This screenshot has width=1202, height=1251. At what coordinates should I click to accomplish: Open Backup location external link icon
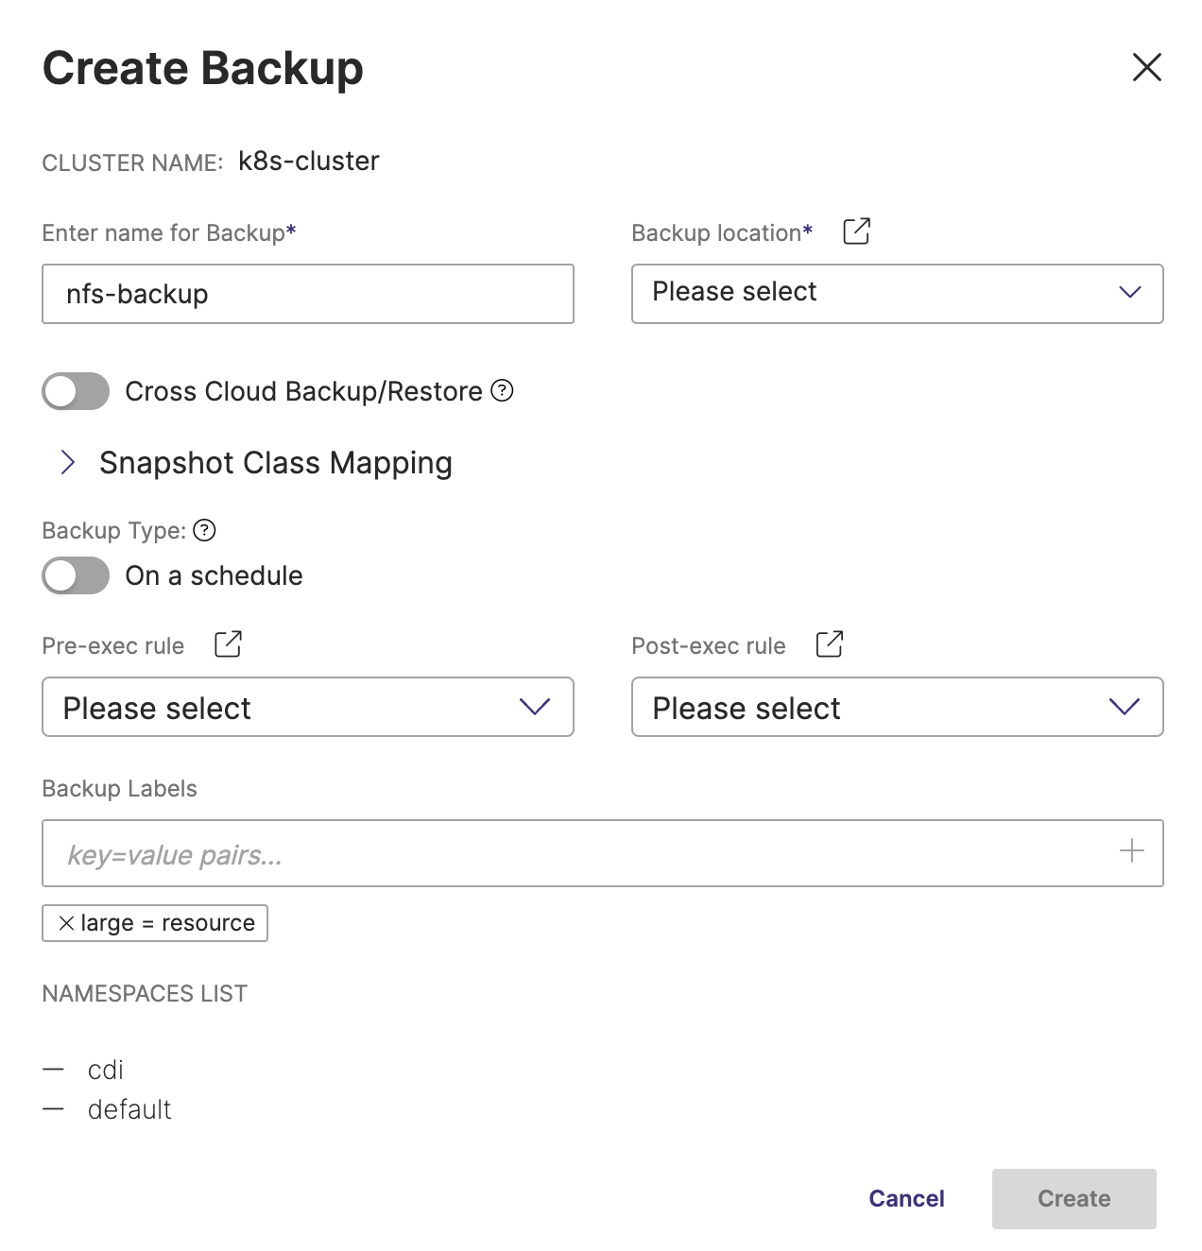856,231
